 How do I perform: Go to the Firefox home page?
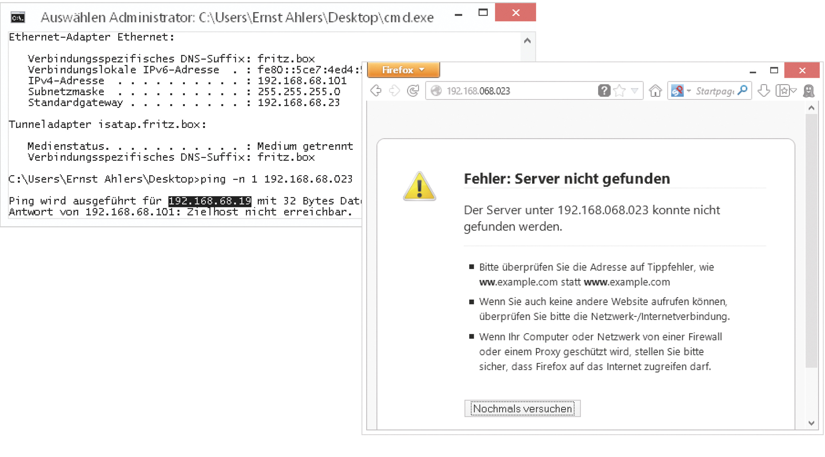coord(655,91)
